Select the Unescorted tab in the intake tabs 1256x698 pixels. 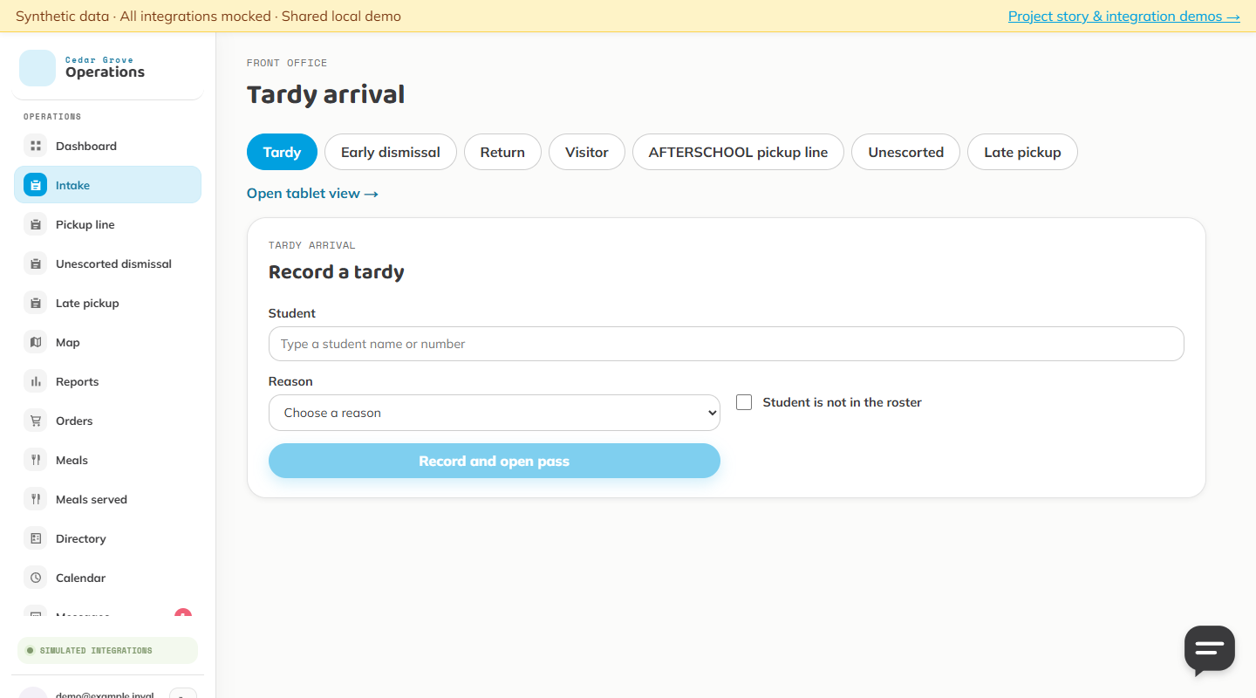pos(905,152)
